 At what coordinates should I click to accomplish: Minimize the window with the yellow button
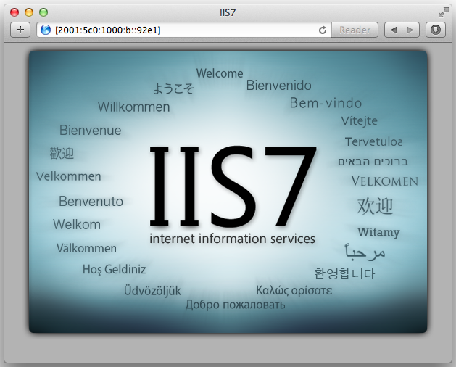[x=29, y=12]
